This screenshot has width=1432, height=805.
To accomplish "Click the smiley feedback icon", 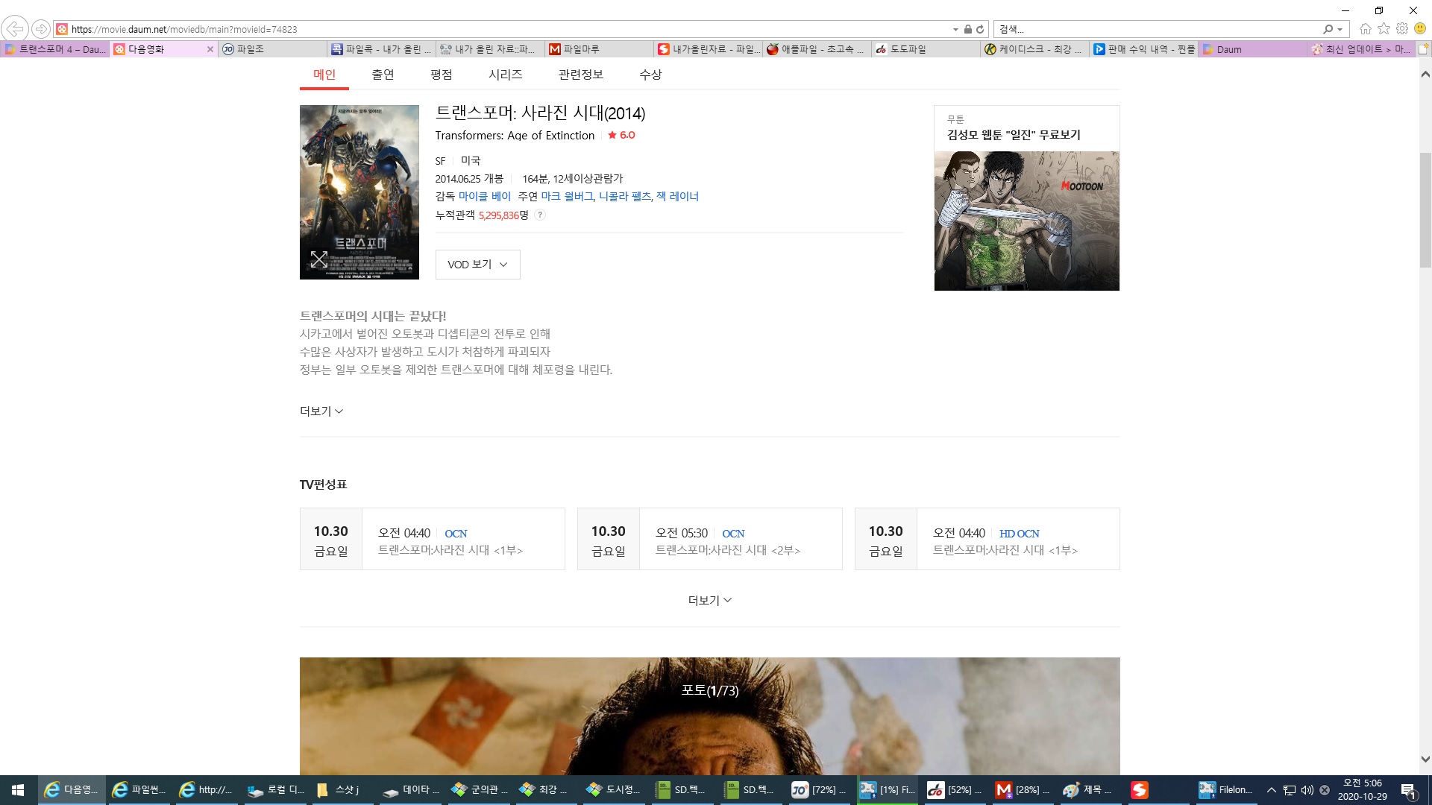I will click(1420, 28).
